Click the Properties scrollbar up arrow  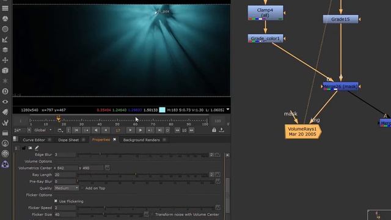(227, 155)
